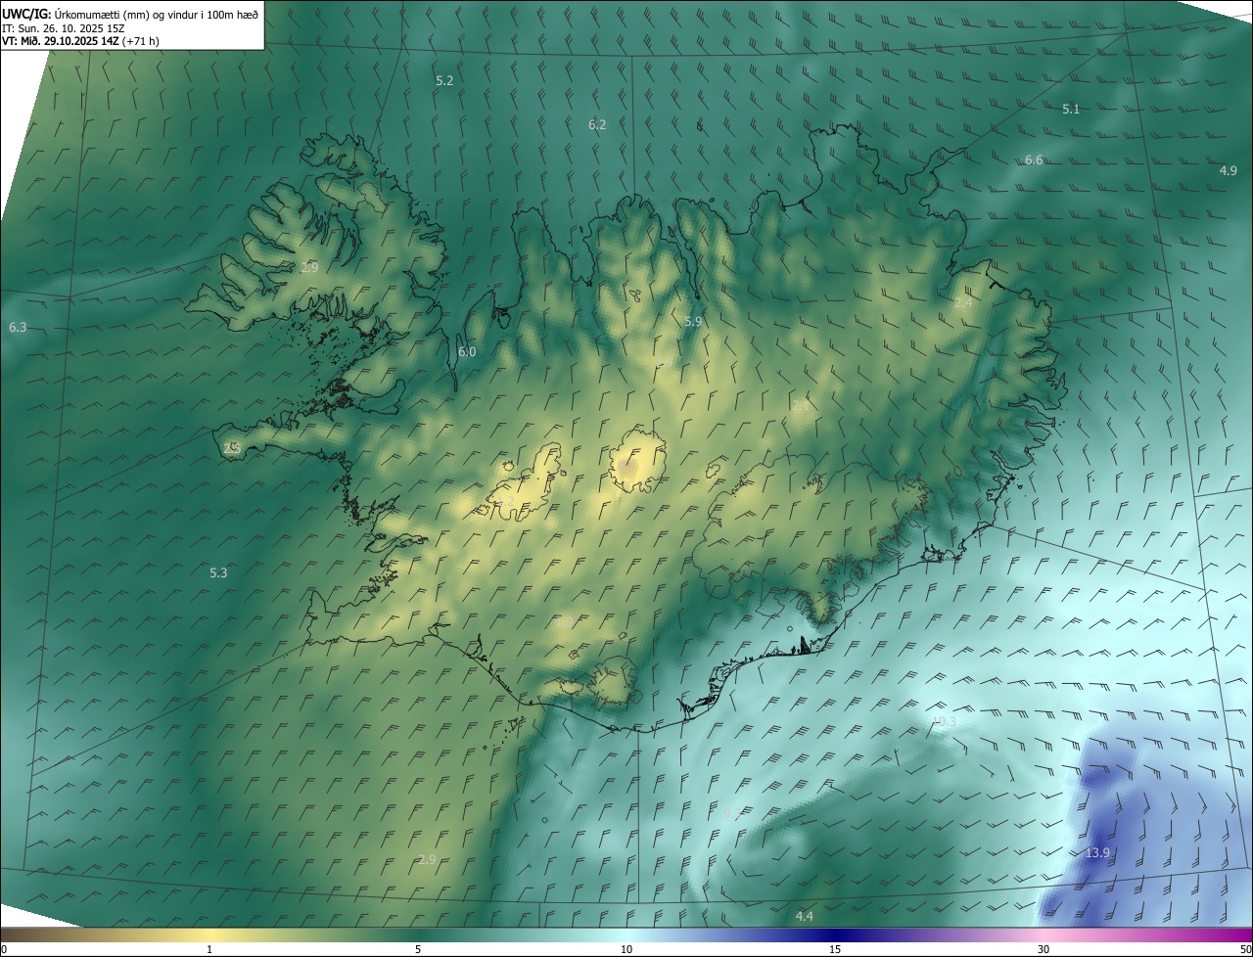
Task: Select the '30' tick label on the color scale
Action: [x=1044, y=949]
